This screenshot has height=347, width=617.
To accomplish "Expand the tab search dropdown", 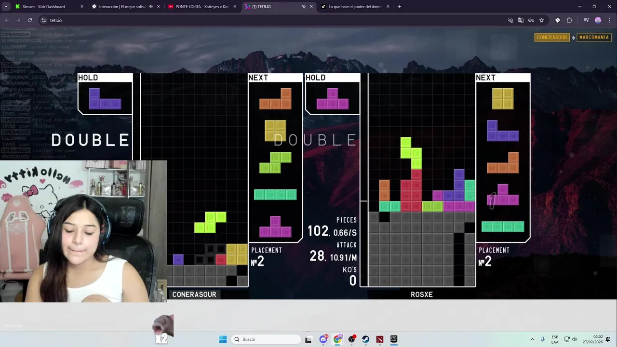I will (6, 7).
